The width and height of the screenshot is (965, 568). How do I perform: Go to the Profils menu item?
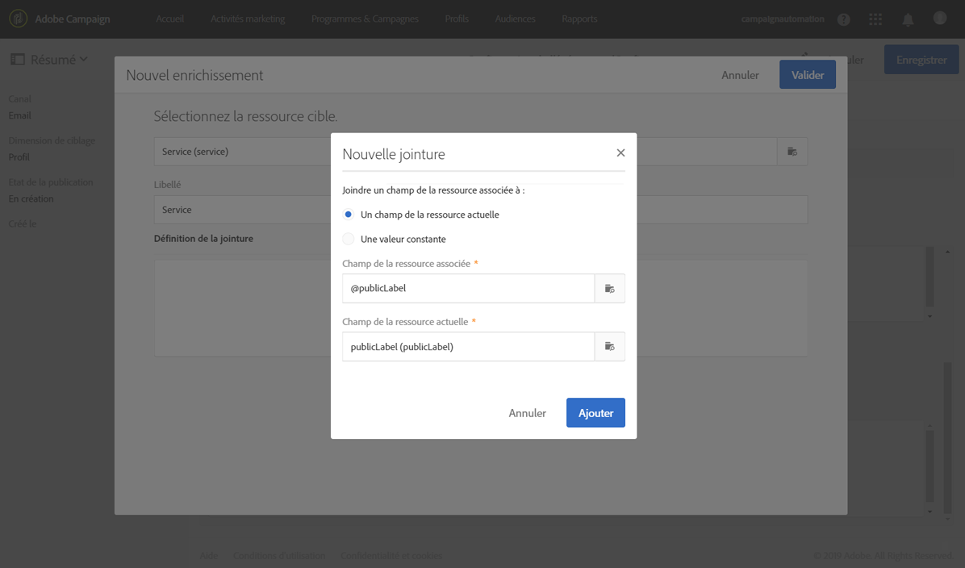[x=457, y=19]
